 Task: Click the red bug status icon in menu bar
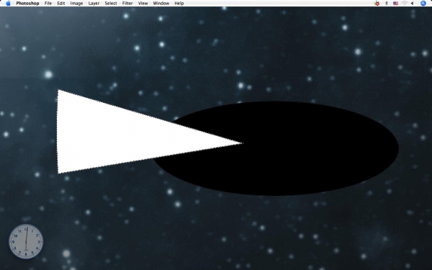pyautogui.click(x=377, y=4)
